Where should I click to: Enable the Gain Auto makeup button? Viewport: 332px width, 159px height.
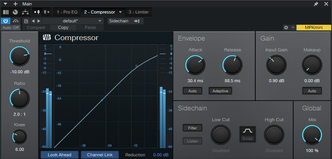[x=312, y=91]
